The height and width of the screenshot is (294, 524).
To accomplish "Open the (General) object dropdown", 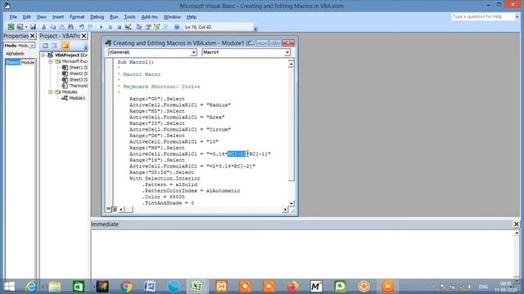I will [x=193, y=52].
